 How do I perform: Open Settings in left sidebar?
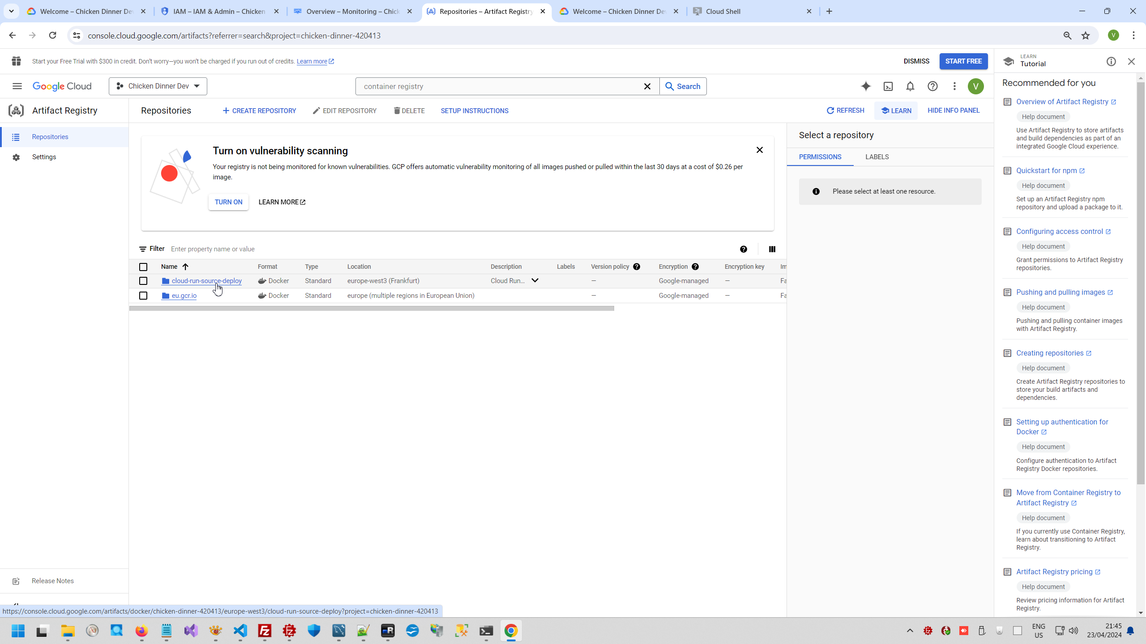pyautogui.click(x=44, y=157)
